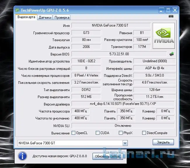Click the bus interface value AGP 4x @ 4x
This screenshot has height=168, width=190.
tap(155, 68)
